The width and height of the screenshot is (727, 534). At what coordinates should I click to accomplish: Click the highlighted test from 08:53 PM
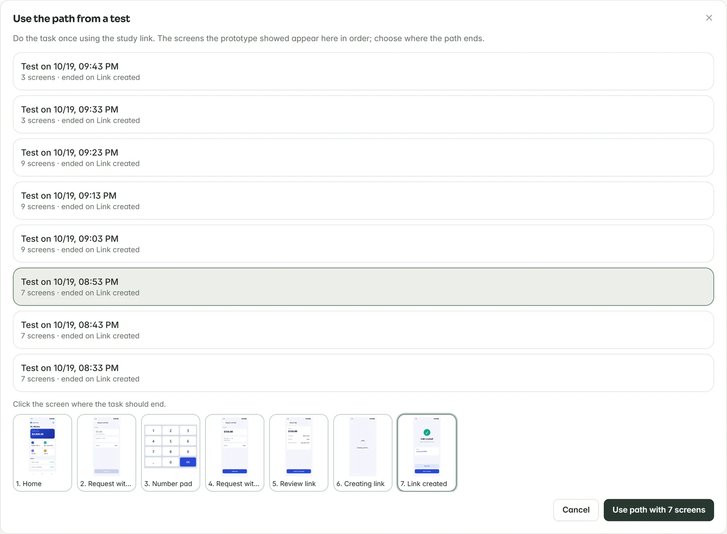[363, 287]
